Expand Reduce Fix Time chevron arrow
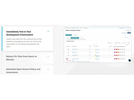 (x=48, y=57)
